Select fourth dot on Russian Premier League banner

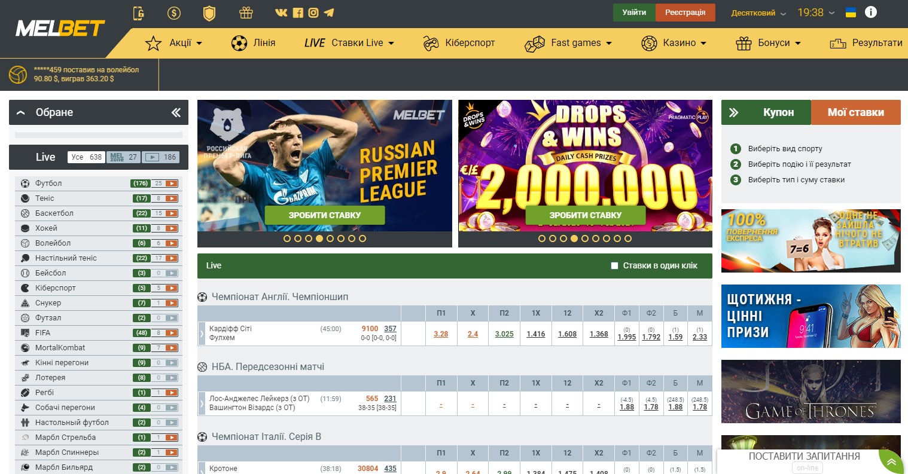[319, 238]
